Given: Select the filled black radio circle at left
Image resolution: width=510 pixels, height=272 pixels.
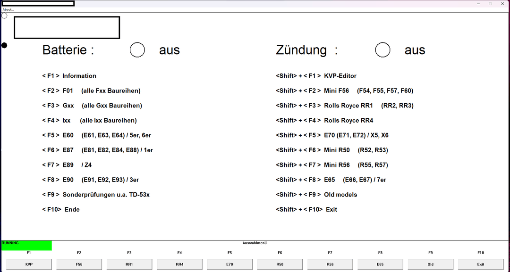Looking at the screenshot, I should click(x=4, y=45).
